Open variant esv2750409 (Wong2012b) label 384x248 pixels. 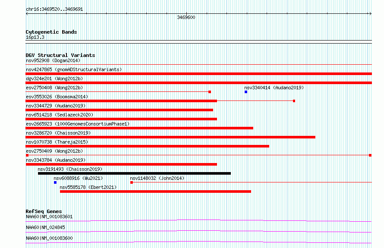click(54, 151)
